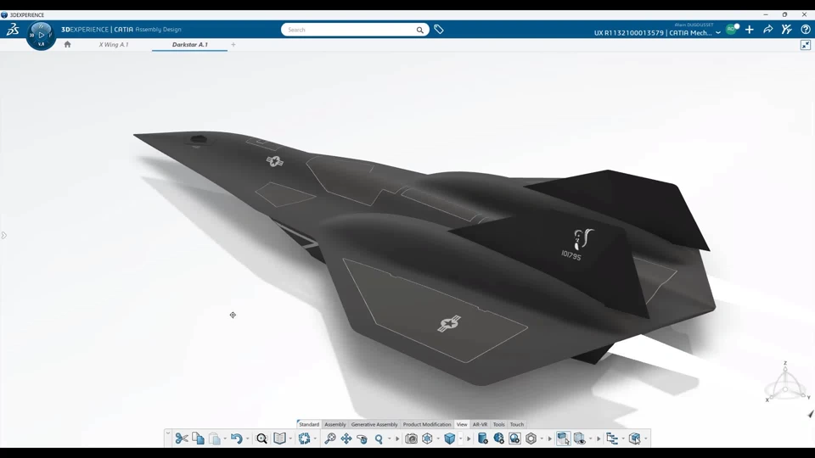Select the Rotate view icon
Viewport: 815px width, 458px height.
pyautogui.click(x=363, y=438)
